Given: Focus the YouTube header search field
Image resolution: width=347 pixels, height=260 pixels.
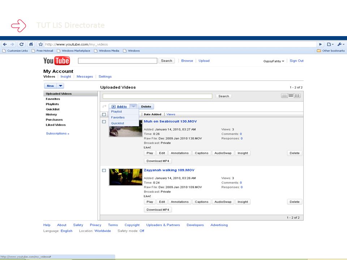Looking at the screenshot, I should tap(117, 61).
